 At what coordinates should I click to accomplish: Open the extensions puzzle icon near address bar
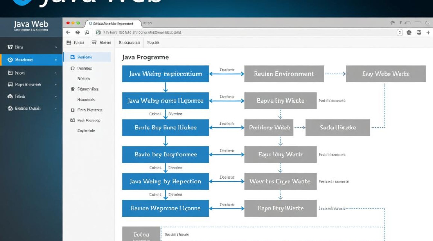pyautogui.click(x=409, y=32)
